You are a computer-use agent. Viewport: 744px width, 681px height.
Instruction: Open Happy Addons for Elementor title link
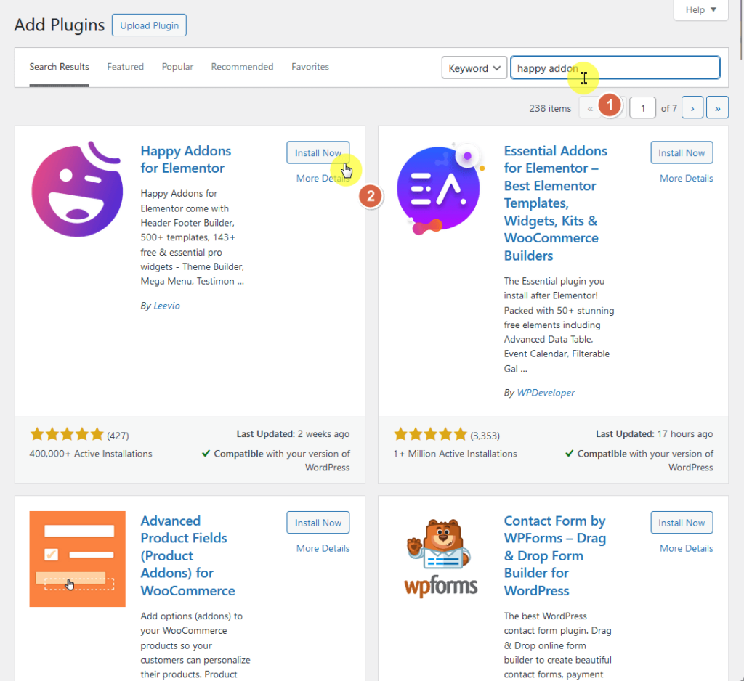click(x=185, y=159)
